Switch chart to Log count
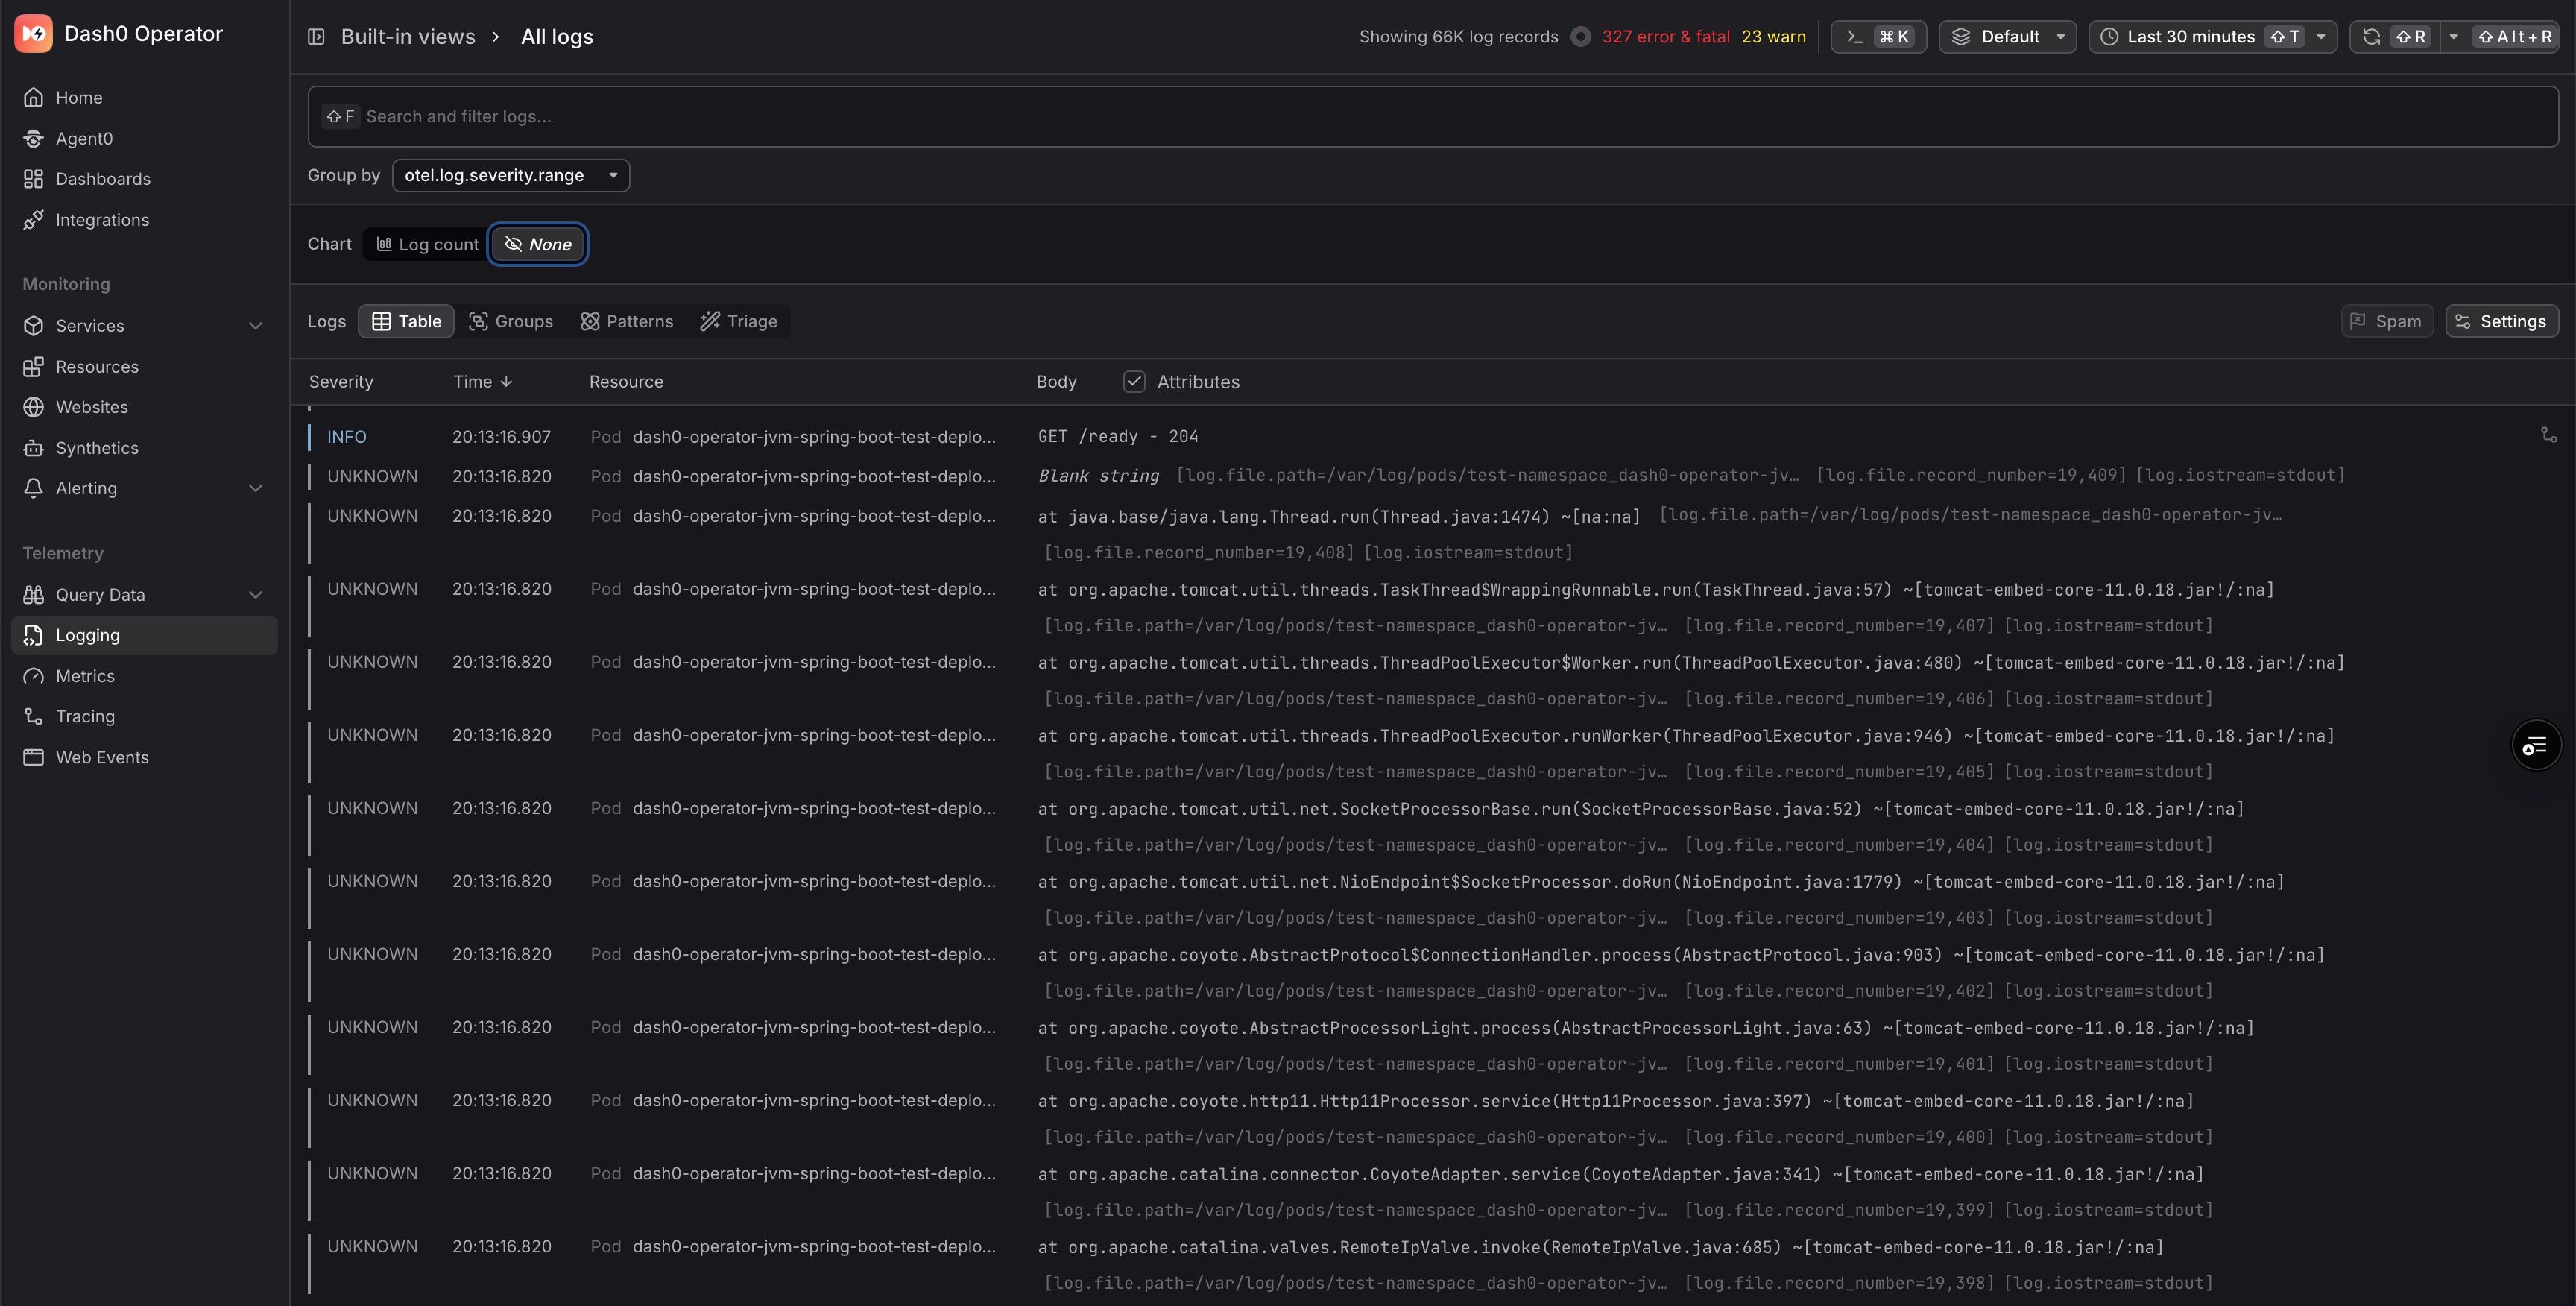The height and width of the screenshot is (1306, 2576). click(x=427, y=245)
